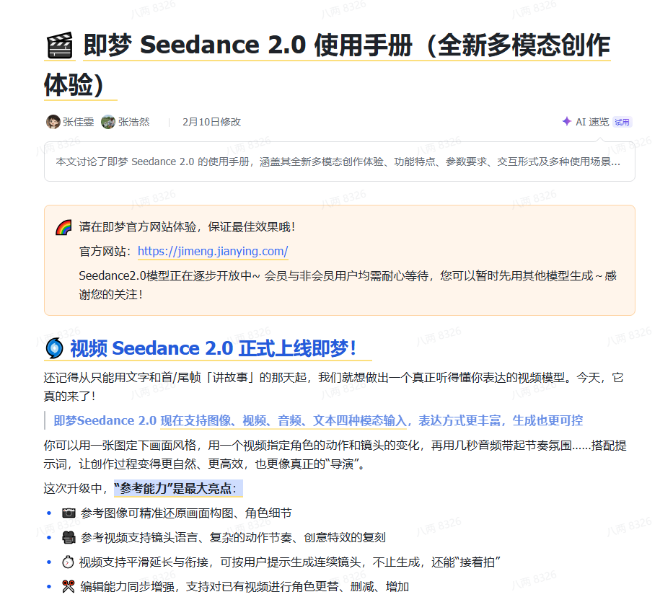660x597 pixels.
Task: Click highlighted text "参考能力"是最大亮点
Action: (178, 488)
